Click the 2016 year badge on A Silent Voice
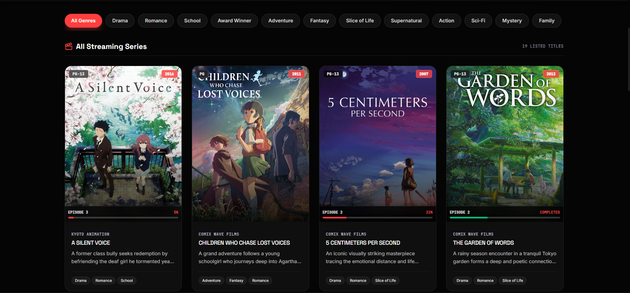The image size is (630, 293). tap(169, 74)
